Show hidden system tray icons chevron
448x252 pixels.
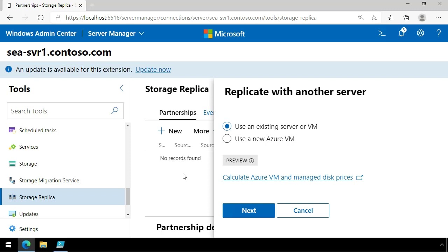point(442,245)
